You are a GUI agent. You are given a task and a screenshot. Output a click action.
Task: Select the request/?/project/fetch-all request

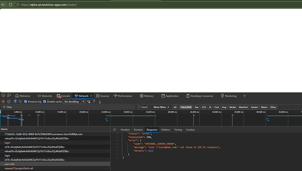click(55, 168)
